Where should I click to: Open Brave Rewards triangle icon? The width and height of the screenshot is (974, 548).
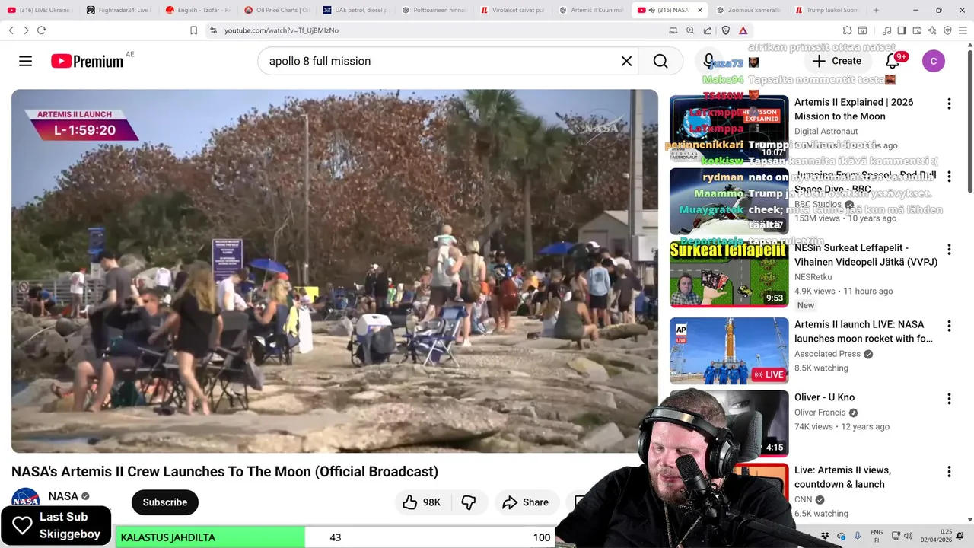coord(743,30)
